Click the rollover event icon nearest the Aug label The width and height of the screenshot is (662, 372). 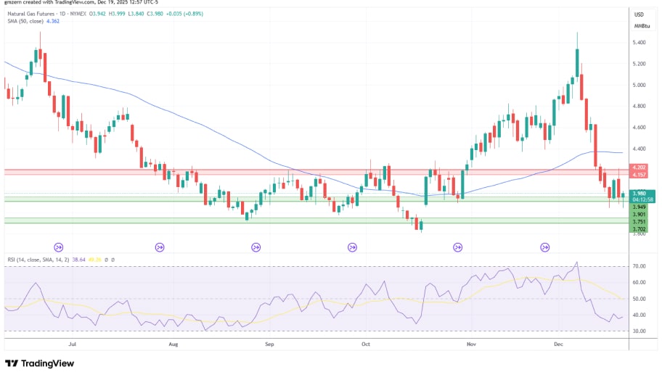tap(159, 247)
